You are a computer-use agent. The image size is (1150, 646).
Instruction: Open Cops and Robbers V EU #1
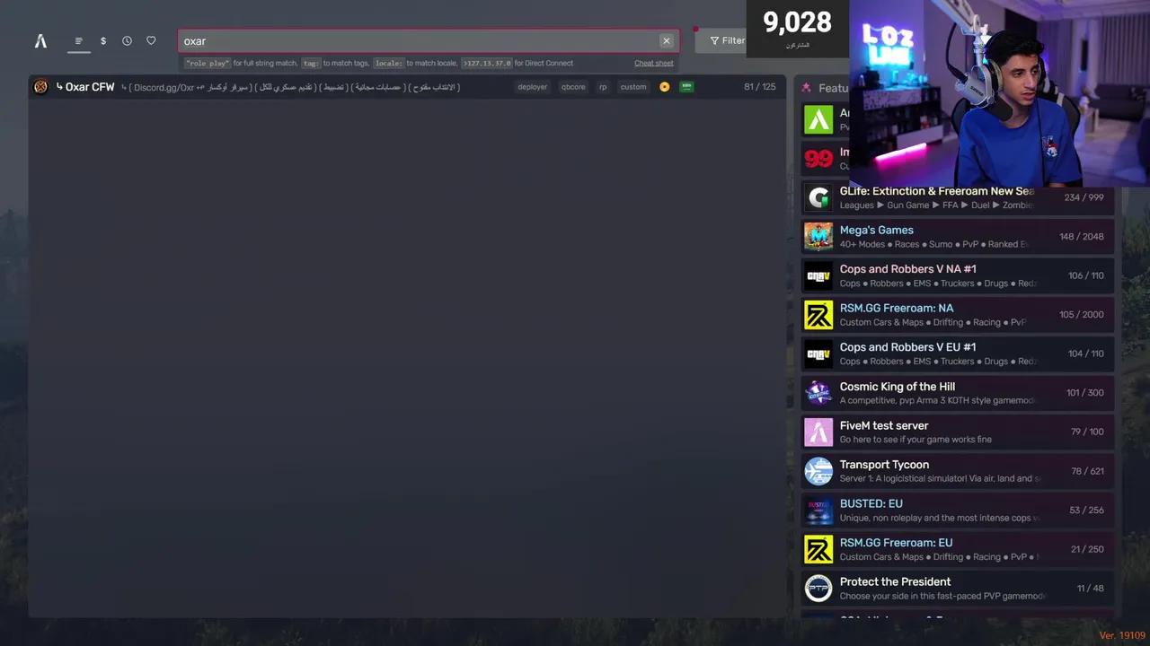pyautogui.click(x=958, y=354)
